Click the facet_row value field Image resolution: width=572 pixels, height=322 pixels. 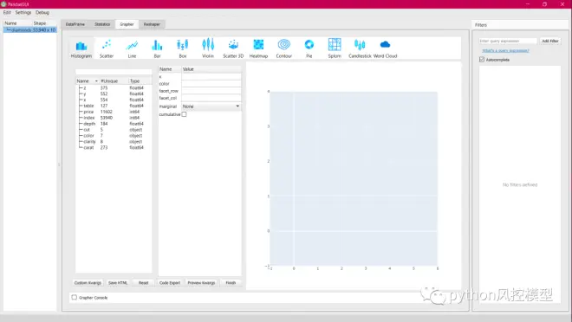pos(211,91)
